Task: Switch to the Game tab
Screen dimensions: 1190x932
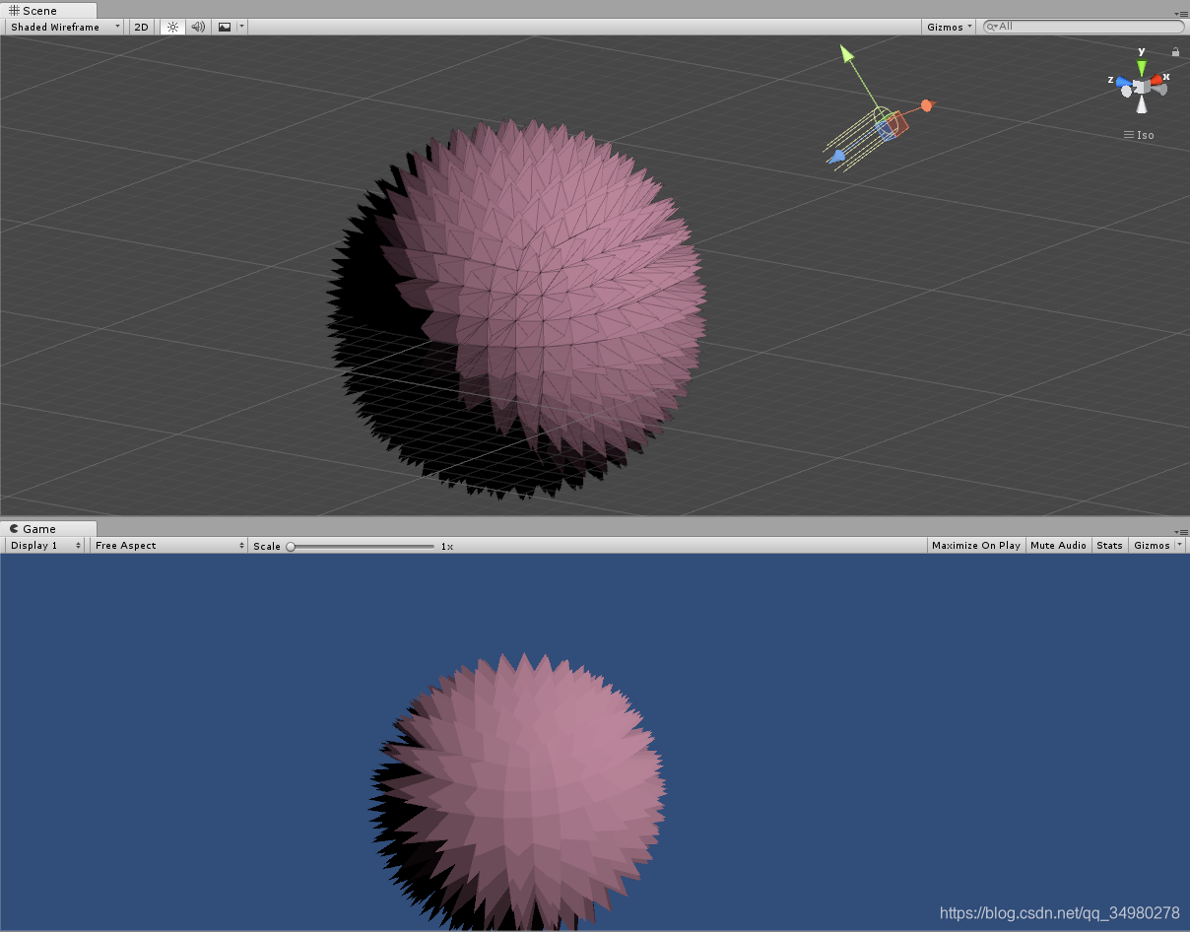Action: (x=48, y=528)
